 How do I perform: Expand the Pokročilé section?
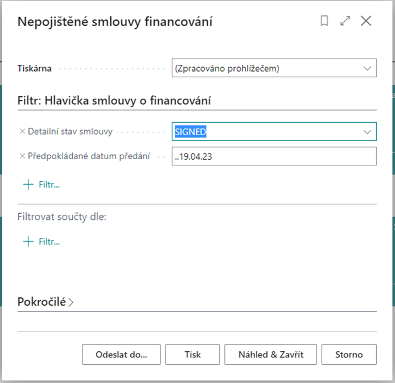click(x=46, y=302)
